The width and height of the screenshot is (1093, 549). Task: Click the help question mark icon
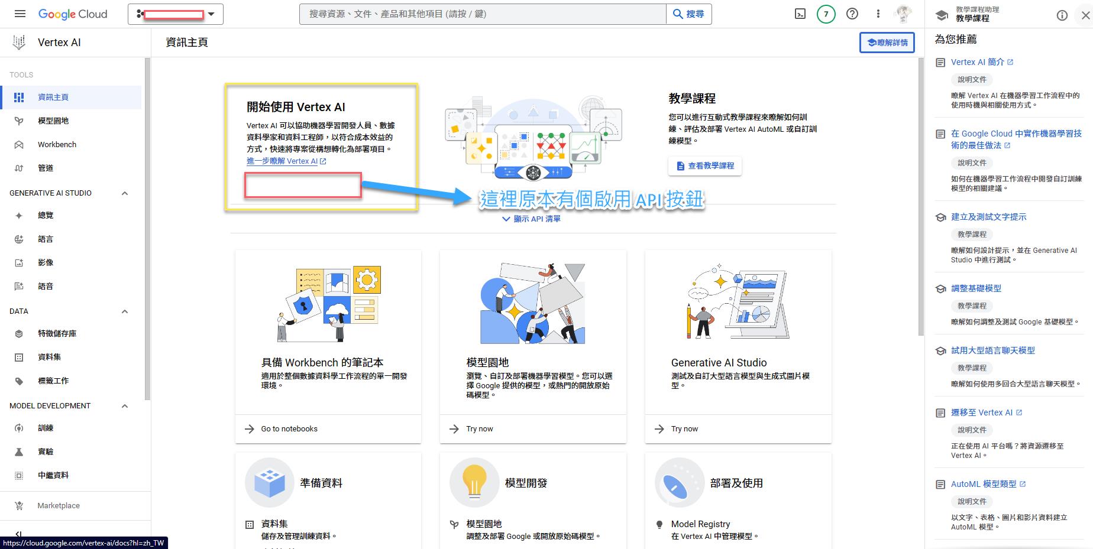[852, 14]
